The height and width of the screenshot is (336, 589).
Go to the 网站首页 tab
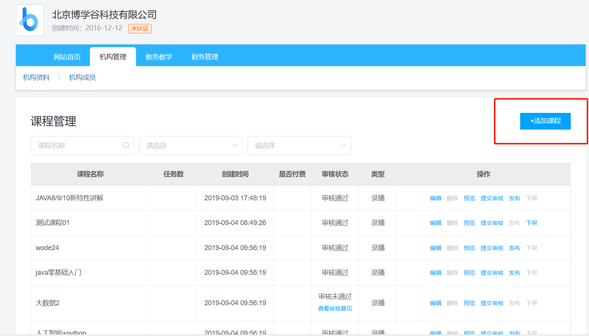[x=67, y=57]
